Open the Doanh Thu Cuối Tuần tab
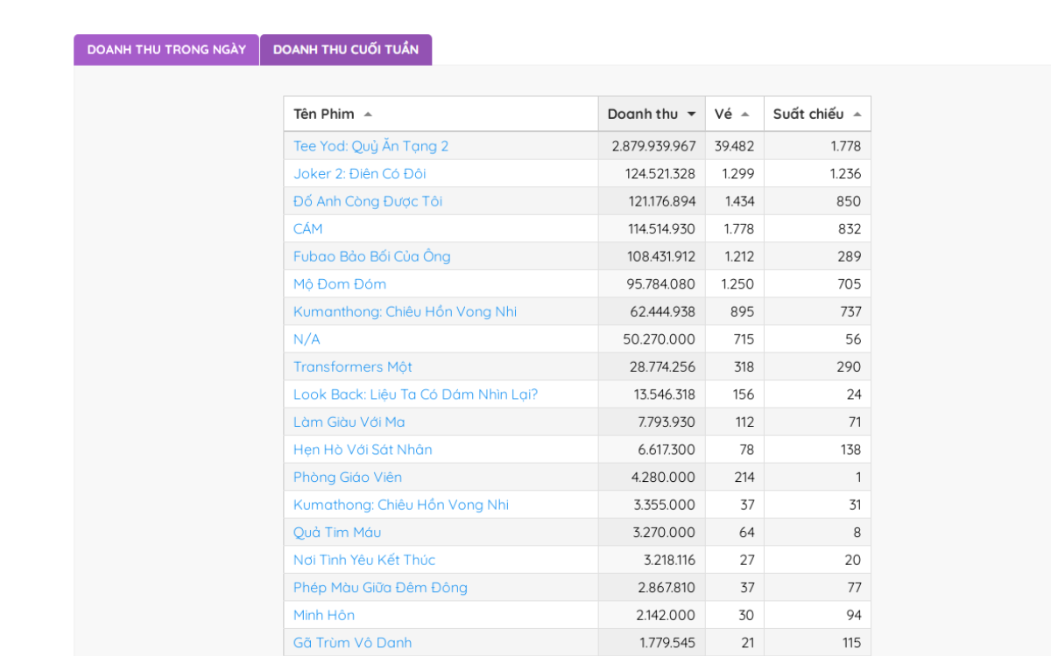The height and width of the screenshot is (656, 1051). coord(345,50)
